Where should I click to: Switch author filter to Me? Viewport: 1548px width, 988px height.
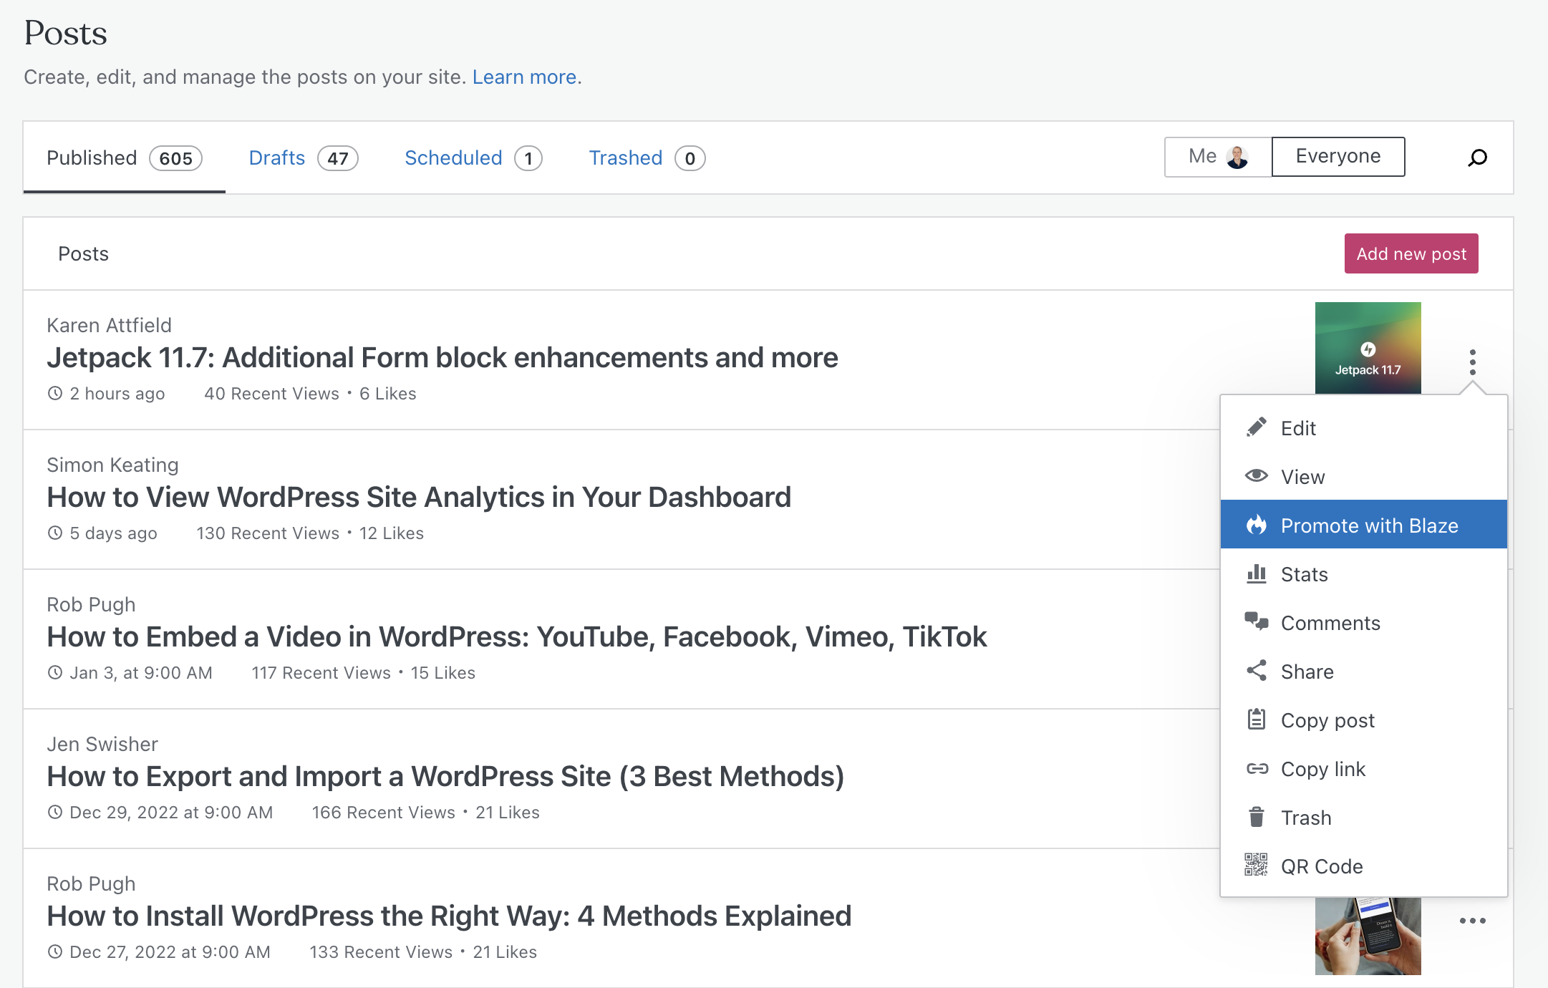click(x=1218, y=157)
